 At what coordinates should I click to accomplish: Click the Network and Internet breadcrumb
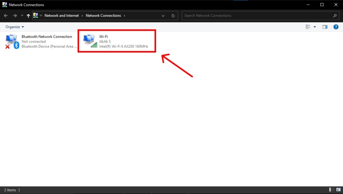(62, 15)
